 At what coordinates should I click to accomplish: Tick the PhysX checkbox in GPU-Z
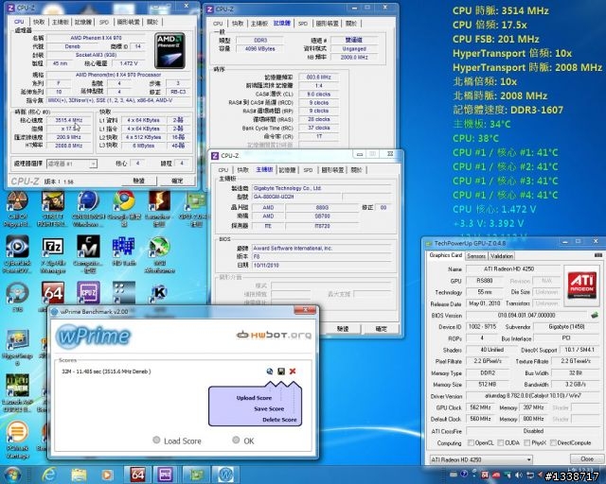(x=526, y=442)
